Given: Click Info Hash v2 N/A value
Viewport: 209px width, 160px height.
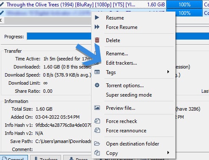Looking at the screenshot, I should [39, 133].
